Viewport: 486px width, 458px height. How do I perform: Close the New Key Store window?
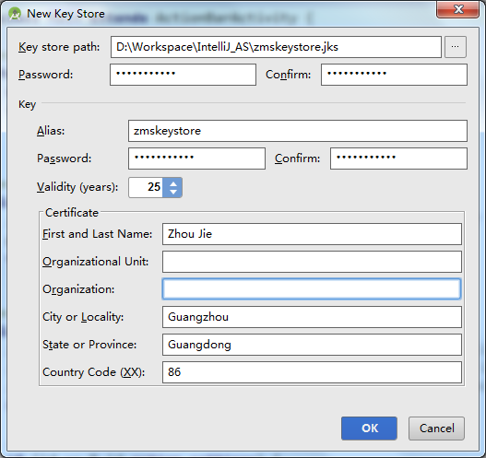[x=457, y=9]
